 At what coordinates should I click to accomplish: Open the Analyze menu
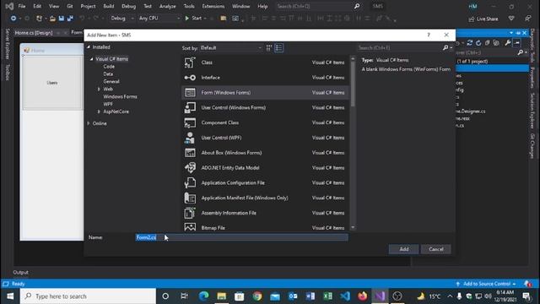click(167, 6)
